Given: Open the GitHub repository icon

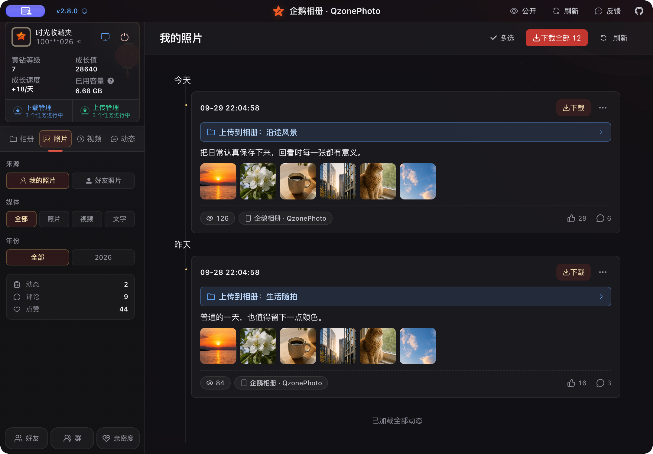Looking at the screenshot, I should (x=639, y=11).
